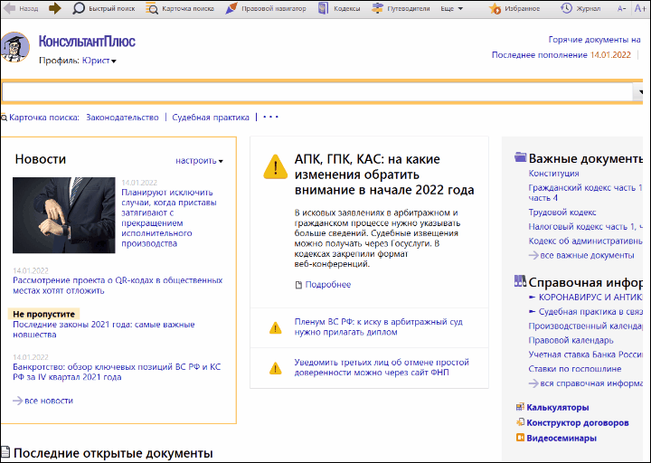Click the Конструктор договоров icon
This screenshot has width=651, height=463.
click(x=520, y=422)
